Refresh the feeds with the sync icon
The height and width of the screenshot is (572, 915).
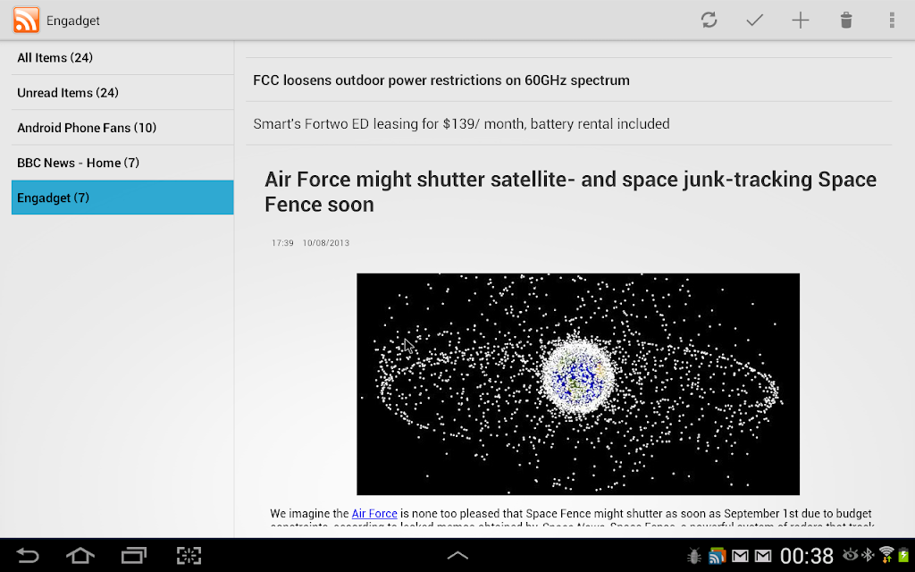coord(709,20)
